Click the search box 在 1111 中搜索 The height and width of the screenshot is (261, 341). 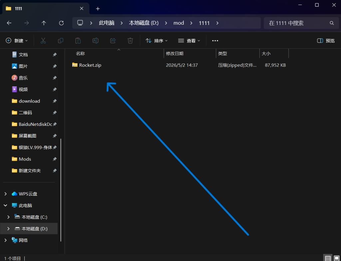(x=301, y=23)
